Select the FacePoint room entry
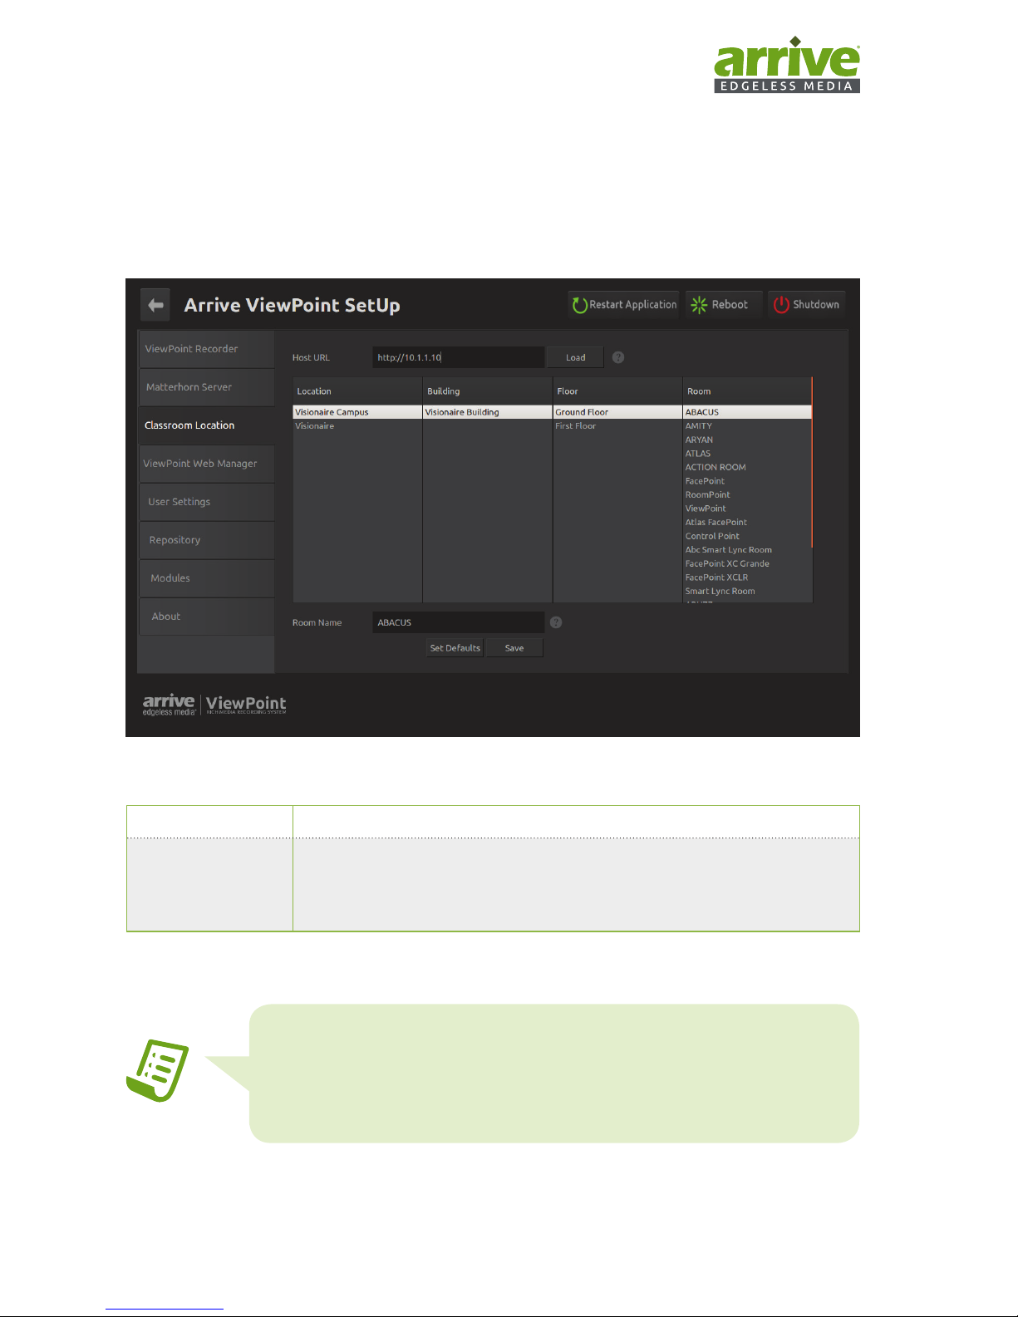The height and width of the screenshot is (1317, 1018). (746, 481)
